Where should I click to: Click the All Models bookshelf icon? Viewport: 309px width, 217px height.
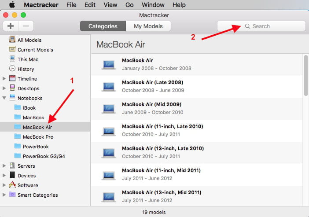(12, 40)
